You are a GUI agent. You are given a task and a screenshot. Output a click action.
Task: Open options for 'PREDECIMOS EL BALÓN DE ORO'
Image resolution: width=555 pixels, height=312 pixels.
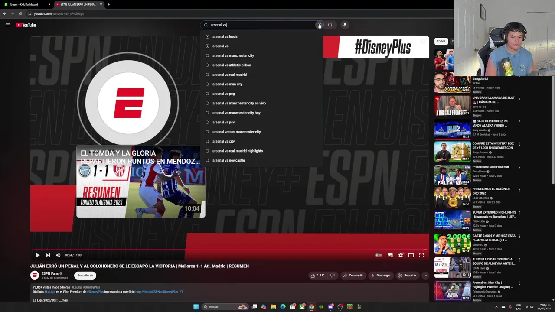[519, 189]
